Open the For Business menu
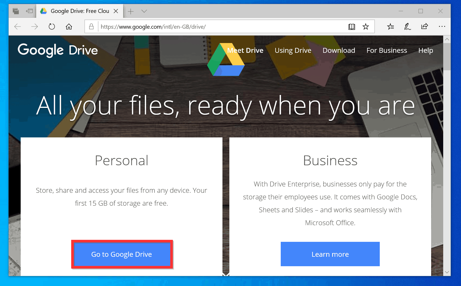The image size is (461, 286). [x=387, y=50]
